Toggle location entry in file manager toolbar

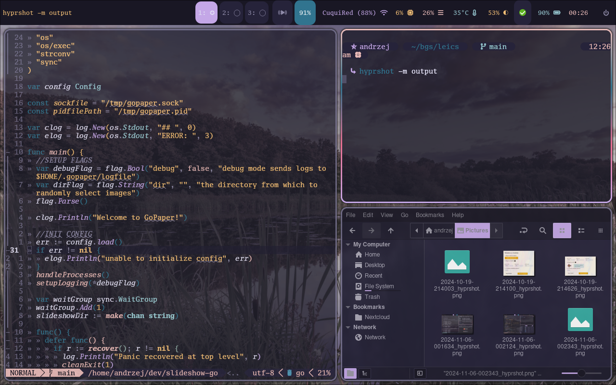click(x=524, y=231)
